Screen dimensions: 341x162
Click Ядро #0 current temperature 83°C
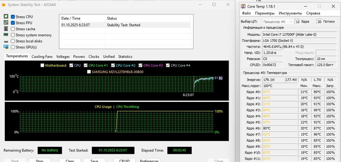[x=280, y=92]
